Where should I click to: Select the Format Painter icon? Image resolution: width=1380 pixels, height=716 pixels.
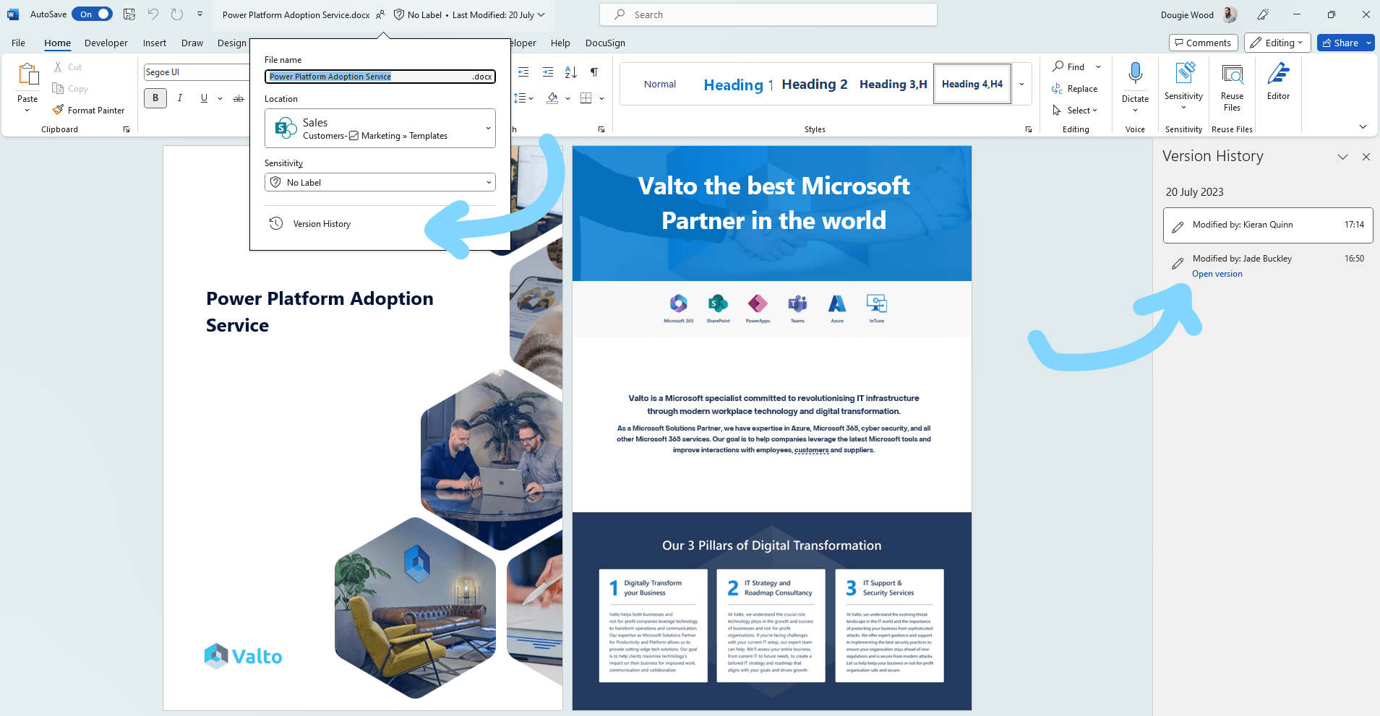(x=59, y=110)
